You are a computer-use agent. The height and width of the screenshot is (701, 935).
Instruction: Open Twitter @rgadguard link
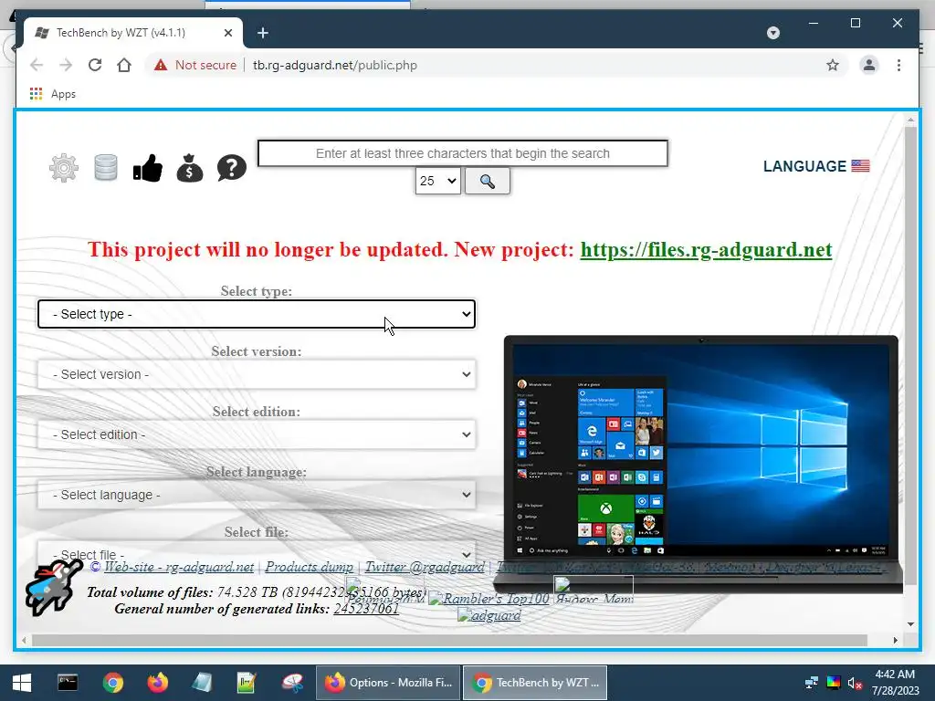pyautogui.click(x=425, y=567)
